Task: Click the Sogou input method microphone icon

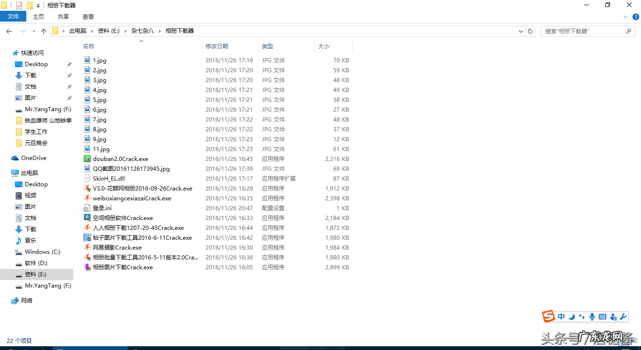Action: [592, 317]
